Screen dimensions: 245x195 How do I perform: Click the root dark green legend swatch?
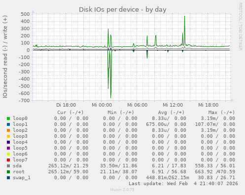click(x=8, y=172)
